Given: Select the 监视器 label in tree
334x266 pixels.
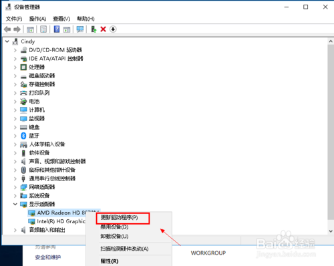Looking at the screenshot, I should pos(37,119).
